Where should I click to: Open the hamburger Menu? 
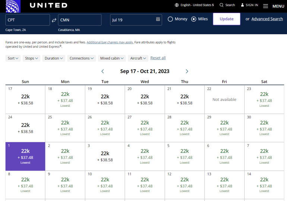click(x=265, y=6)
